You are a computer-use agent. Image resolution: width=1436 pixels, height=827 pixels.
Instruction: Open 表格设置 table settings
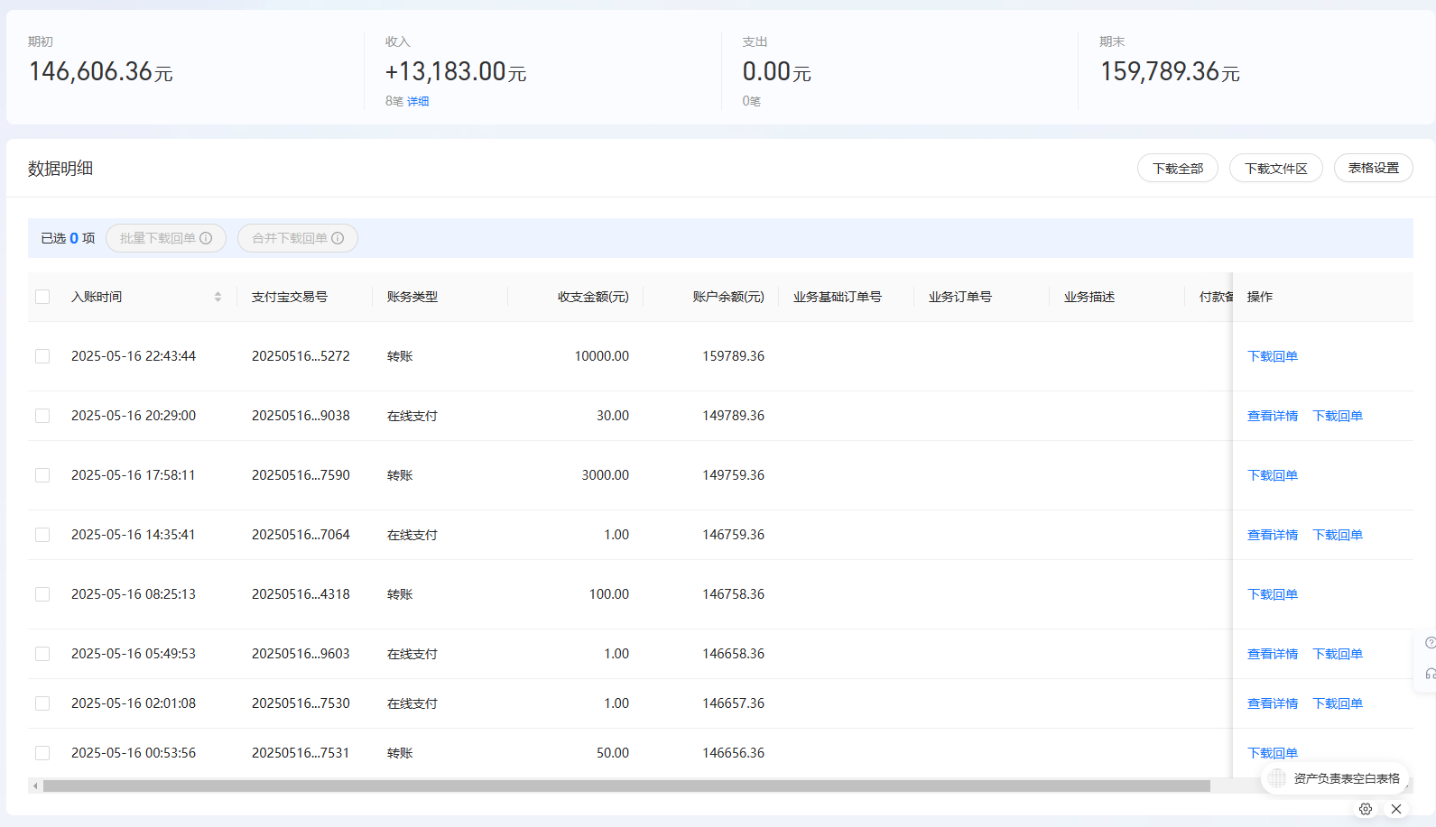(1374, 169)
